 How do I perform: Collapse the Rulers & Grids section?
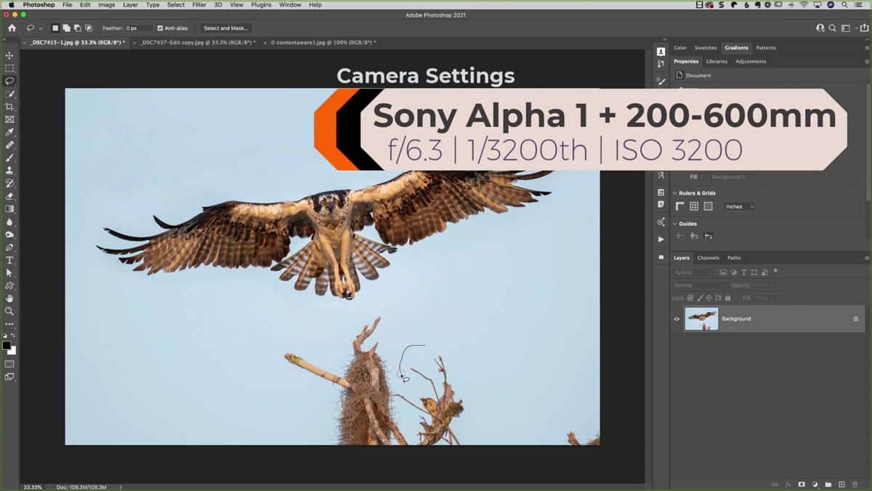[675, 193]
